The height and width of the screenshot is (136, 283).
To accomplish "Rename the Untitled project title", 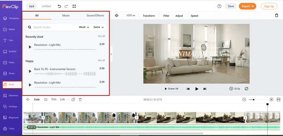I will pyautogui.click(x=46, y=6).
